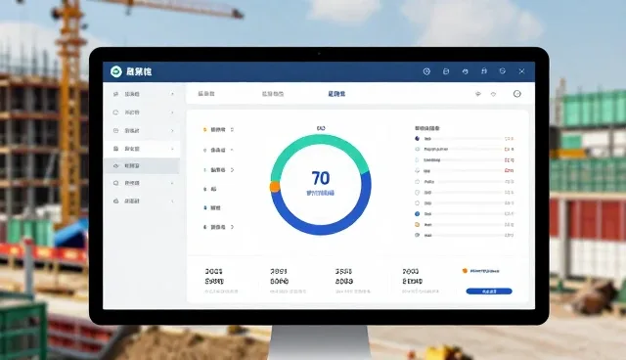The image size is (626, 360).
Task: Open the sixth sidebar menu item
Action: point(142,183)
